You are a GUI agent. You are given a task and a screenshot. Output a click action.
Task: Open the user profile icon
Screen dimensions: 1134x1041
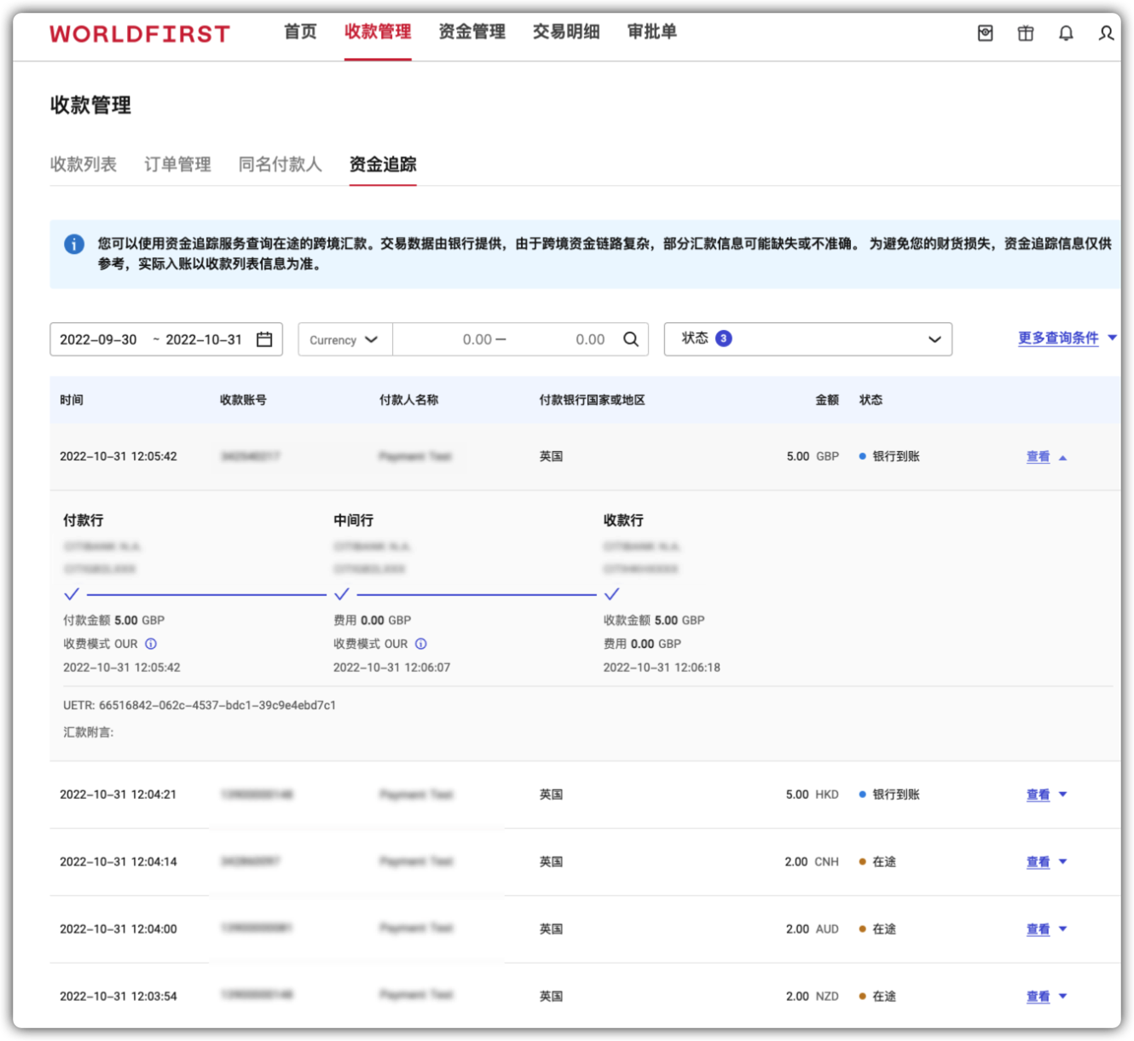[x=1106, y=33]
